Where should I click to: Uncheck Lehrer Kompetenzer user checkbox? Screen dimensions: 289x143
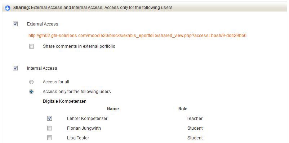(x=49, y=118)
